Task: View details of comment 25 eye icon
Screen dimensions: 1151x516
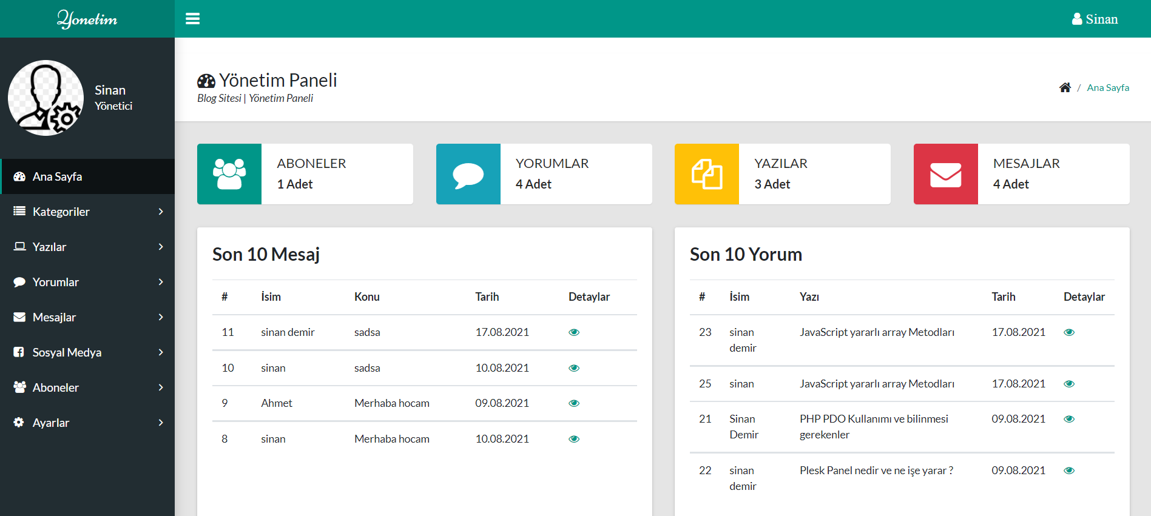Action: pyautogui.click(x=1069, y=384)
